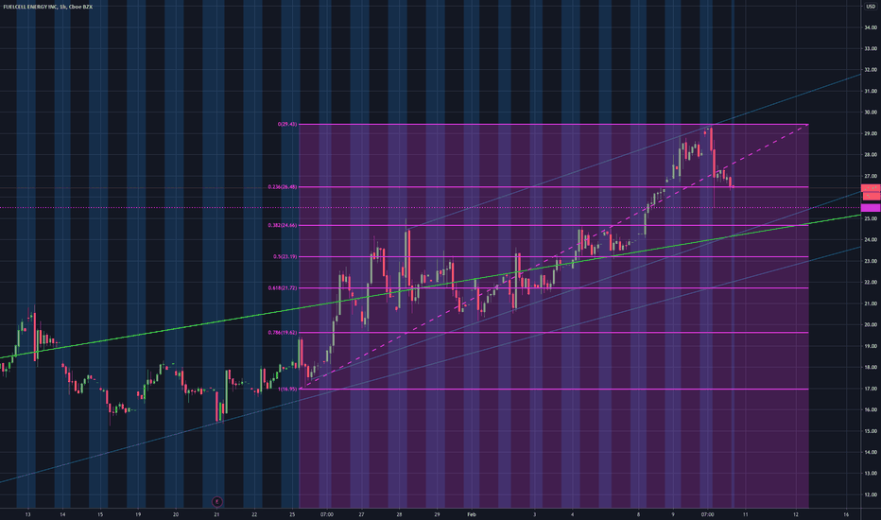Click the Feb month label on time axis
The width and height of the screenshot is (881, 520).
pyautogui.click(x=472, y=514)
